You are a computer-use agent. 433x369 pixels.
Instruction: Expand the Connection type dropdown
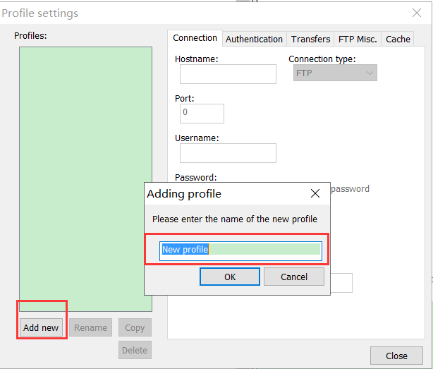[335, 73]
